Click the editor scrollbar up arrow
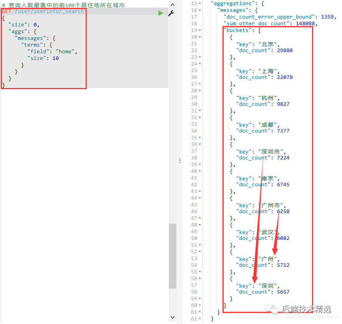 172,5
